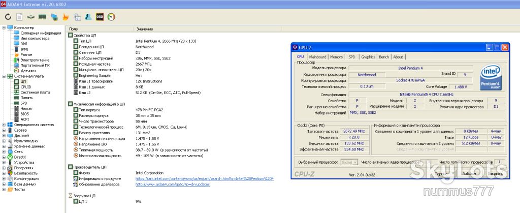Click the Значение column header
Screen dimensions: 520x213
click(207, 29)
